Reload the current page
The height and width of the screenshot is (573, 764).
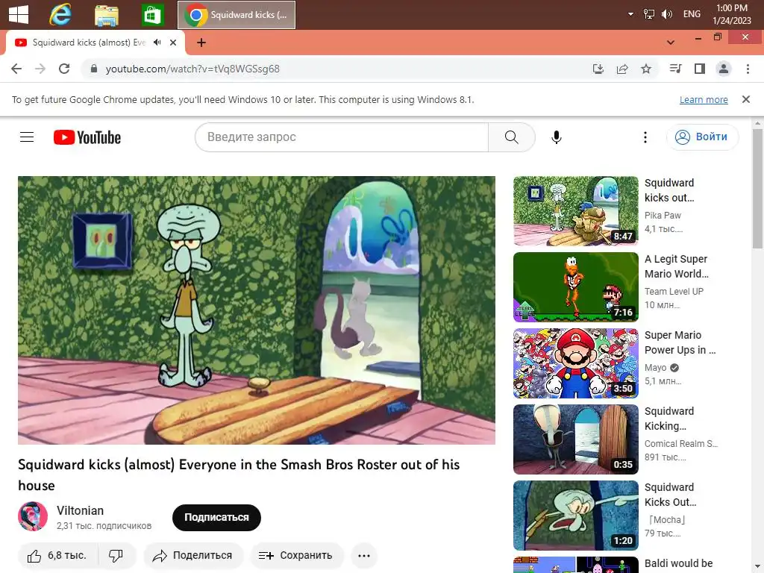tap(64, 69)
